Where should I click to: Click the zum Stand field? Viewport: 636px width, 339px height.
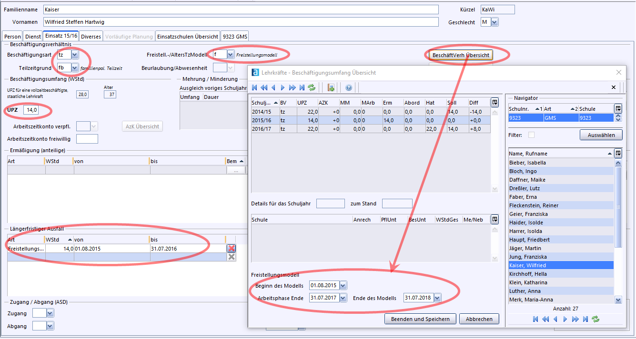click(x=397, y=203)
